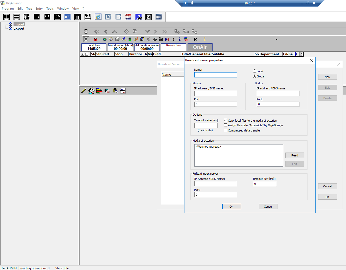Screen dimensions: 346x270
Task: Click into the Master IP address field
Action: coord(215,93)
